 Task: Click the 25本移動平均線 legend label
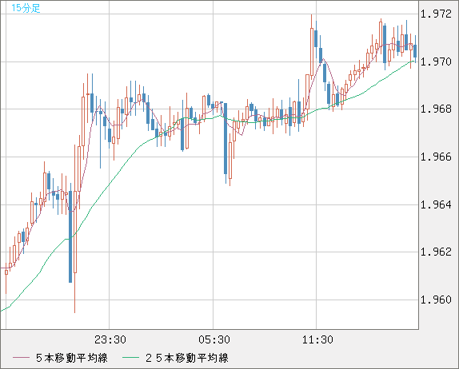click(x=187, y=358)
